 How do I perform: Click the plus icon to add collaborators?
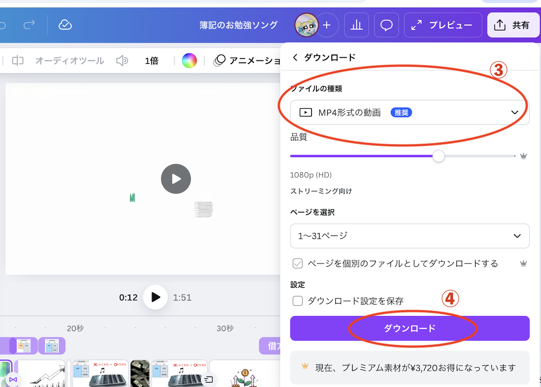tap(327, 25)
